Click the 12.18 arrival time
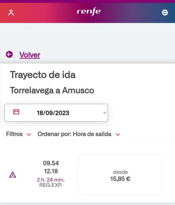 [51, 171]
